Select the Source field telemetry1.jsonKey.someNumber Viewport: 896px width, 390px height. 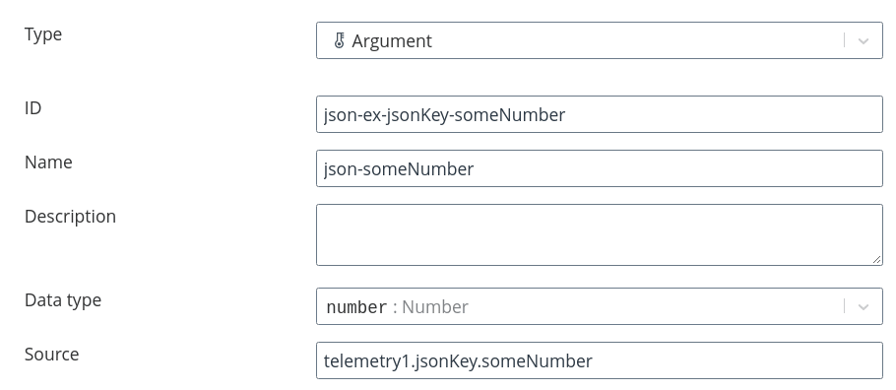point(600,360)
